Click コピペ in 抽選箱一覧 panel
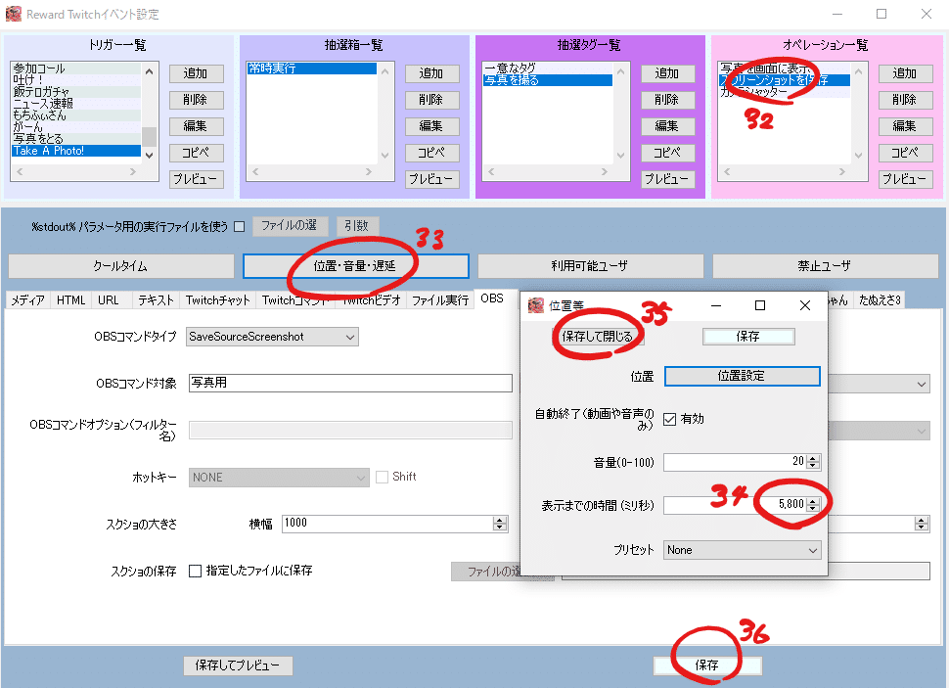 (x=431, y=153)
